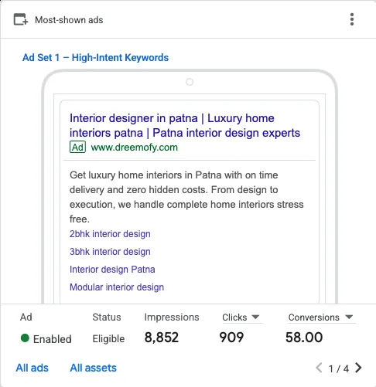This screenshot has height=387, width=376.
Task: Click the Status column header
Action: 107,317
